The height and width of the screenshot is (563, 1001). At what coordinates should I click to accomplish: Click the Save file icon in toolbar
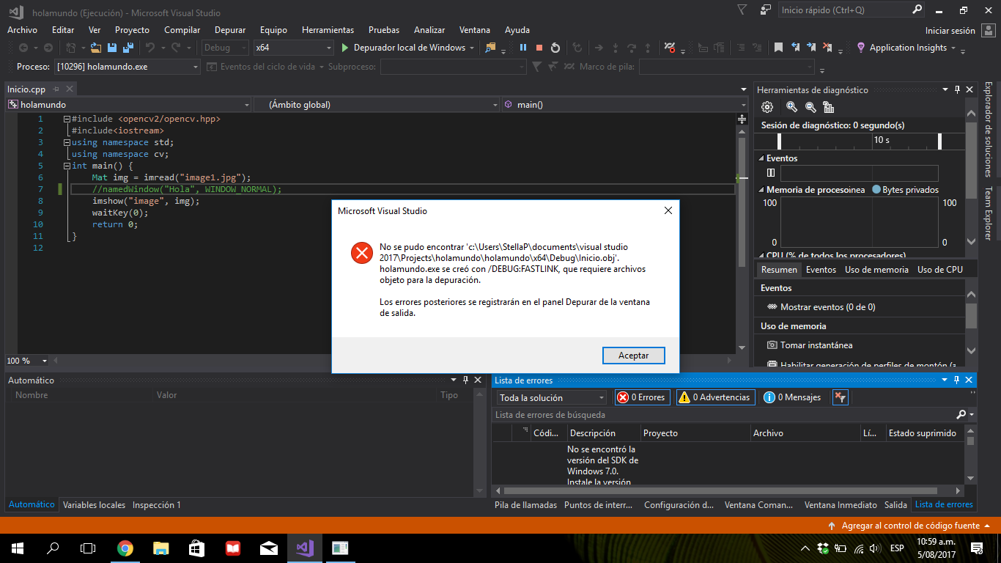112,48
